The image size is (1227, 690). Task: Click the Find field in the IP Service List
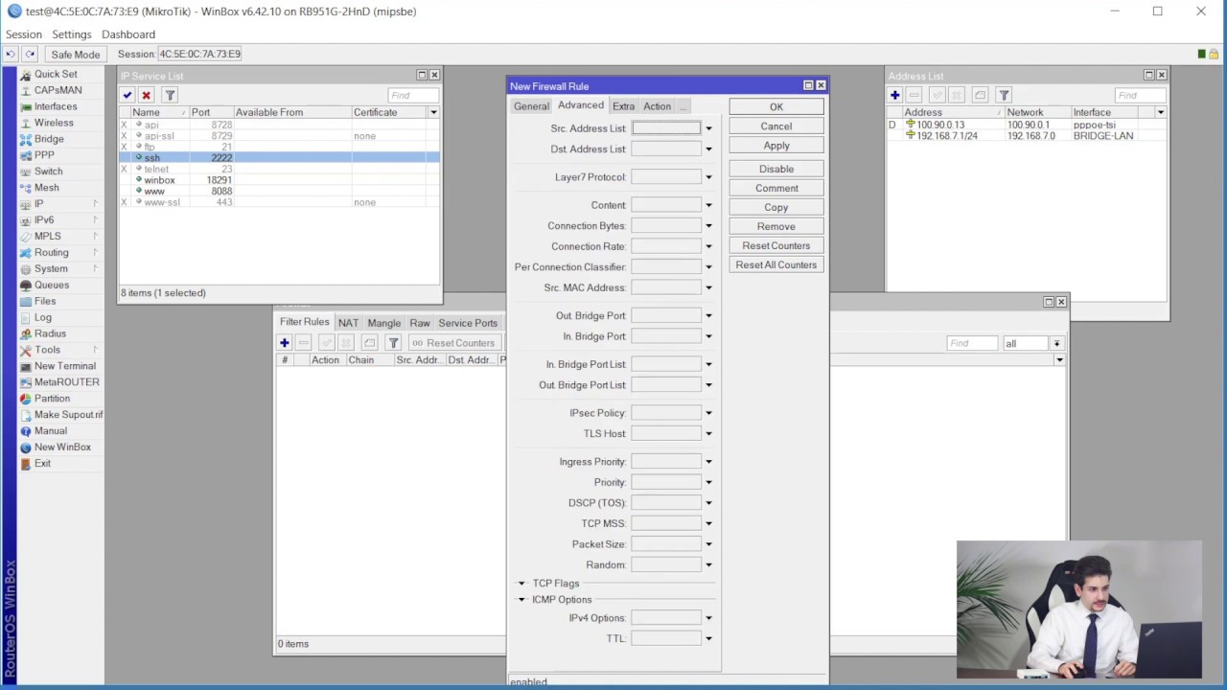point(413,95)
